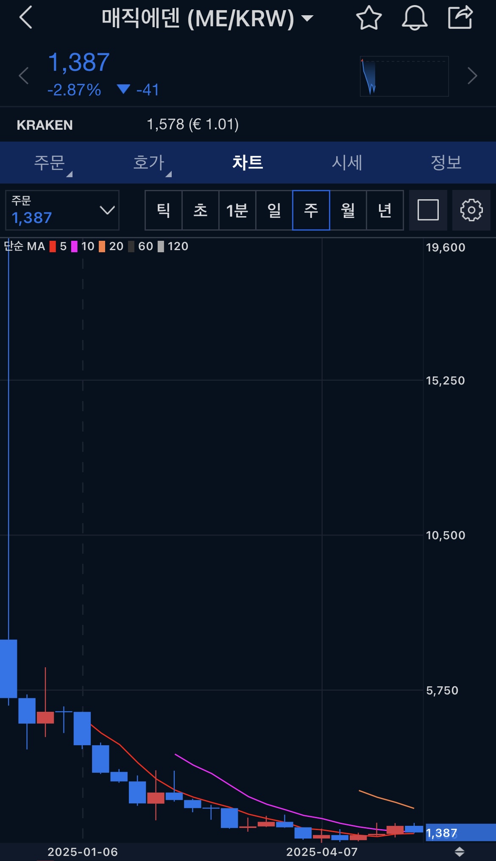The image size is (496, 861).
Task: Tap the dark MA 60 color swatch
Action: [x=131, y=246]
